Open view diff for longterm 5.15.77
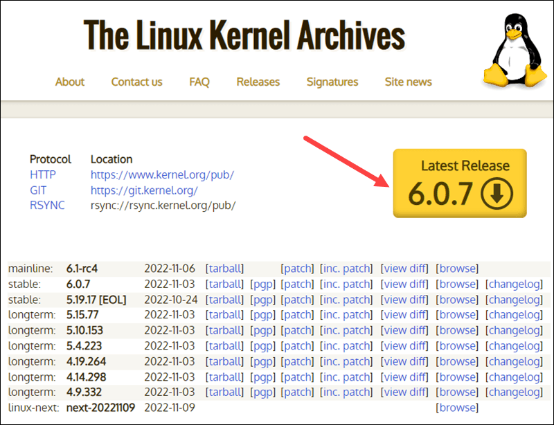554x425 pixels. (405, 315)
